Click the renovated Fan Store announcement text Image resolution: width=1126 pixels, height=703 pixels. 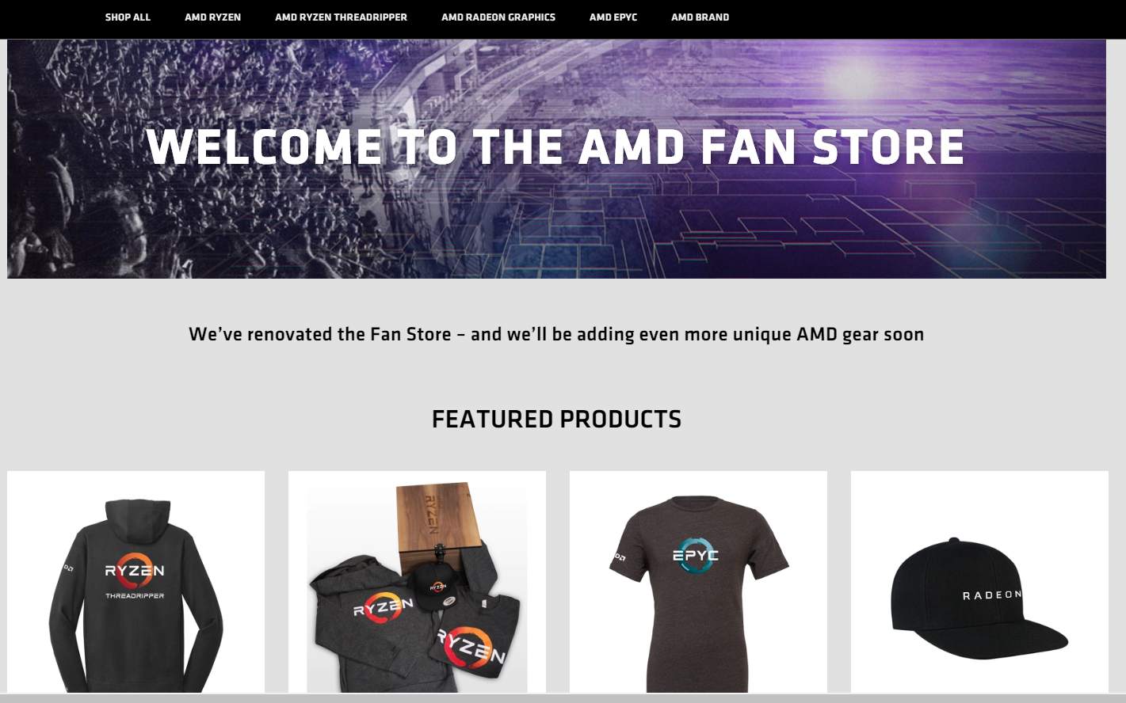[556, 334]
